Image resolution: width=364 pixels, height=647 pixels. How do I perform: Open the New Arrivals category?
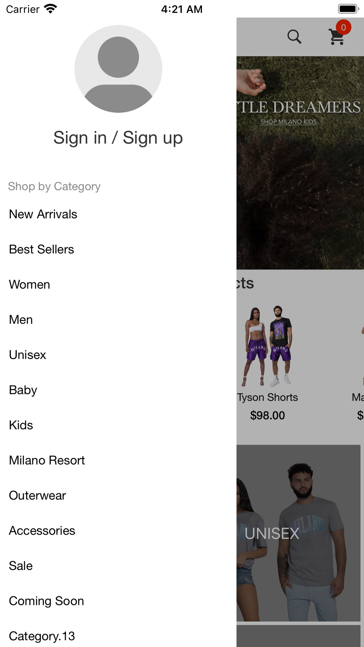pyautogui.click(x=43, y=214)
